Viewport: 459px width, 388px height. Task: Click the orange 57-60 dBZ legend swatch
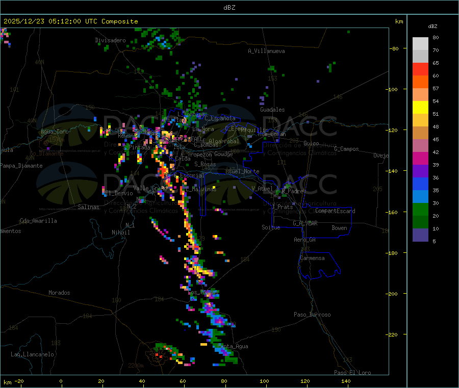tap(420, 82)
